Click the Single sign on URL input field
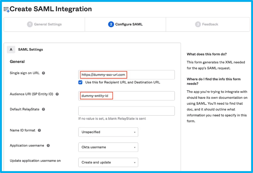The height and width of the screenshot is (173, 253). coord(127,75)
